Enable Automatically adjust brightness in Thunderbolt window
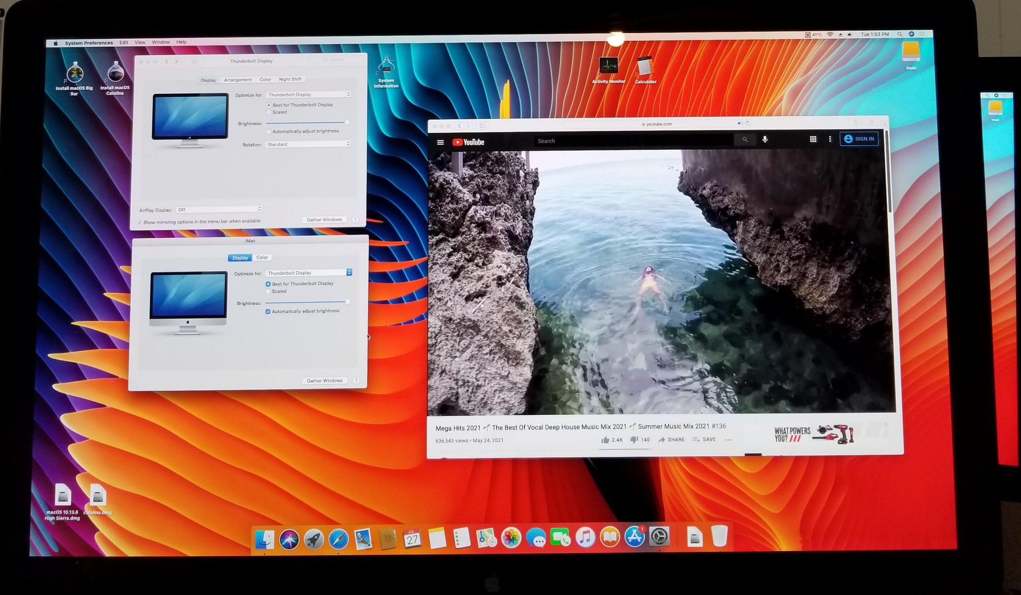 click(x=269, y=132)
